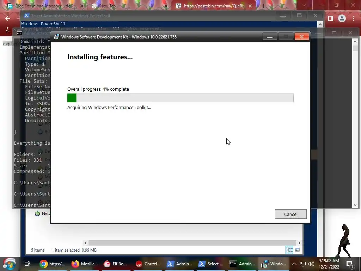Click 'Files: 331' line in Command Prompt
Screen dimensions: 361x271
coord(27,160)
